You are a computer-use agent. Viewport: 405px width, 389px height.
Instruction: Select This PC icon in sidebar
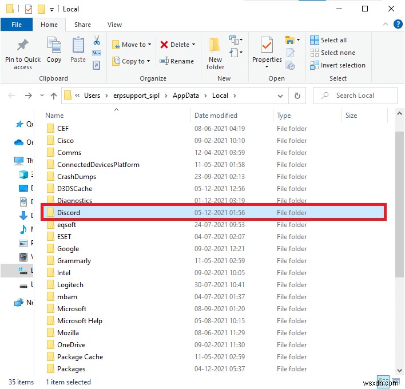pos(19,161)
